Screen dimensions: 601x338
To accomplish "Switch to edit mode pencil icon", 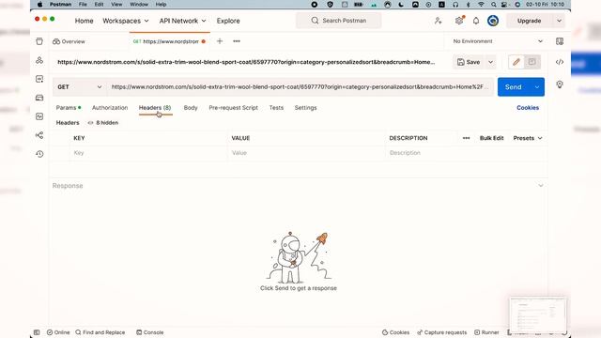I will (x=516, y=62).
